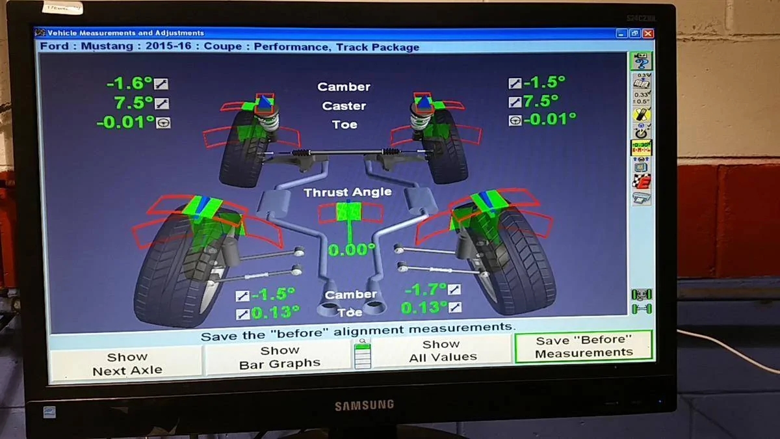Viewport: 780px width, 439px height.
Task: Click right rear camber adjustment icon
Action: (x=454, y=289)
